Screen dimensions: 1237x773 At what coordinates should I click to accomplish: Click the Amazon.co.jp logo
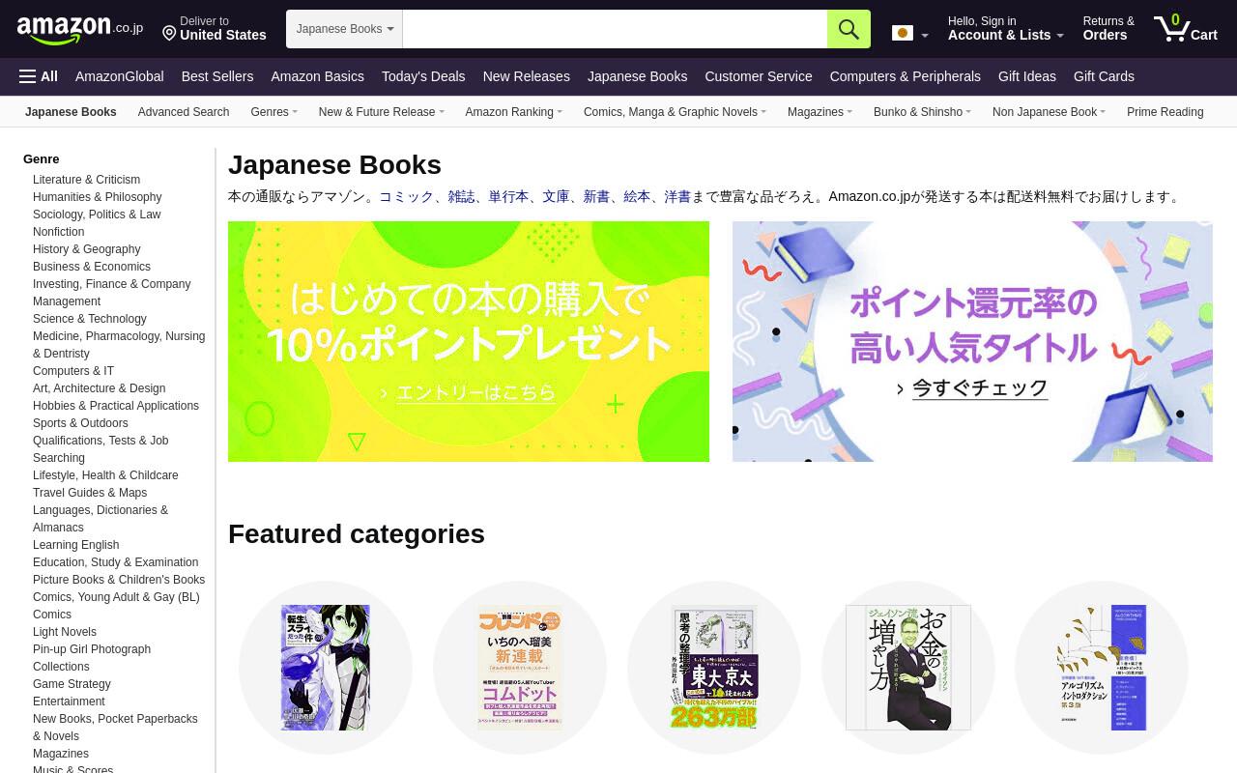[79, 29]
